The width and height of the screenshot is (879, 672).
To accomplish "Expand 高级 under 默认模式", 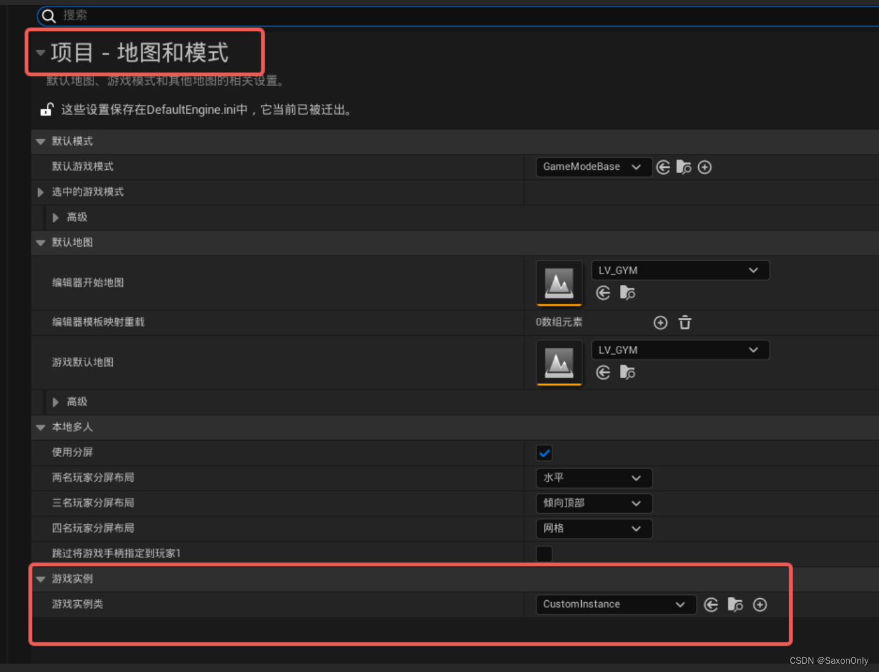I will (55, 217).
